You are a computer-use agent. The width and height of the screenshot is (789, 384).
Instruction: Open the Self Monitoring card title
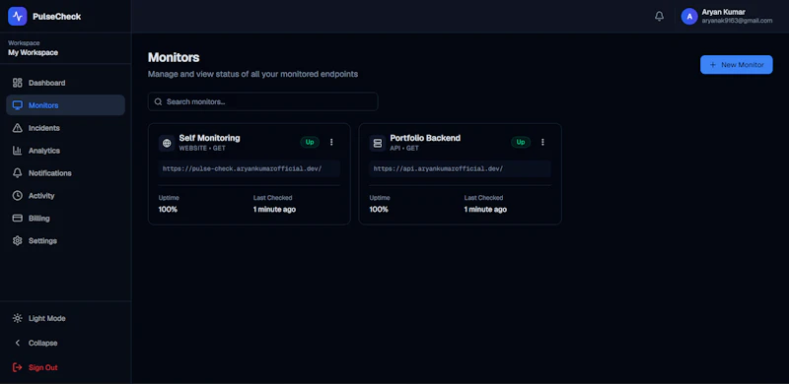coord(209,138)
